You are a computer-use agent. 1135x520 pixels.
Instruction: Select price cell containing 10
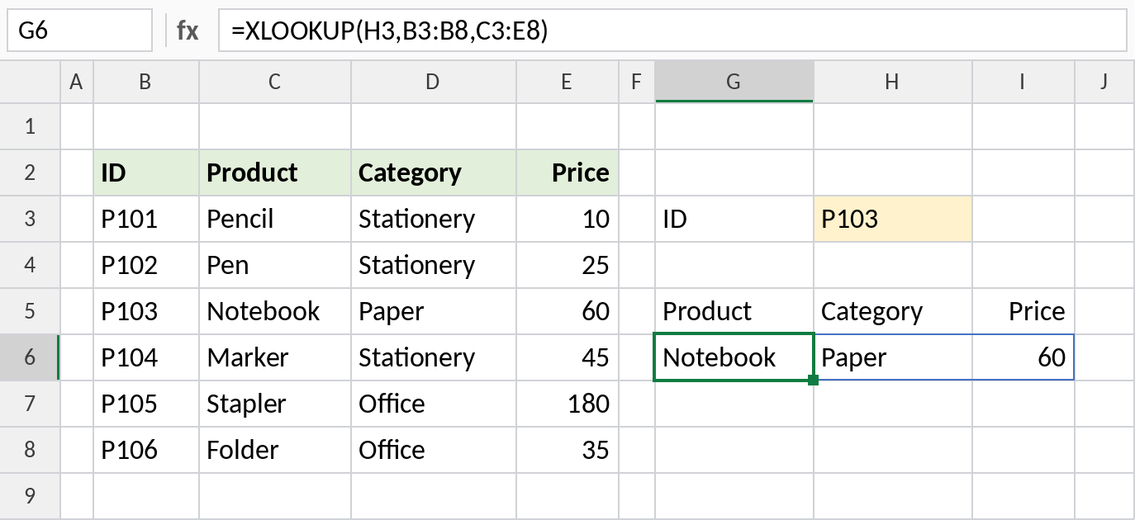(x=567, y=219)
